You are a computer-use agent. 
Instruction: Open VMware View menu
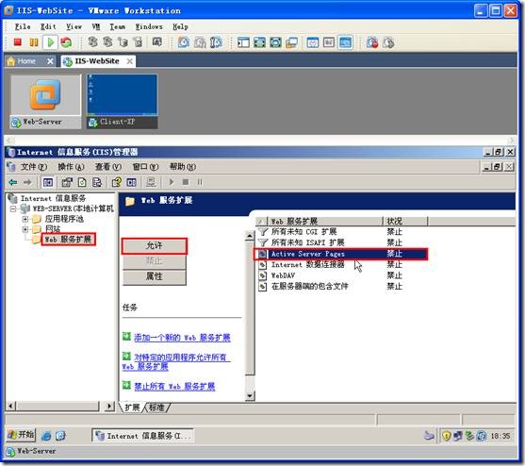pyautogui.click(x=74, y=26)
